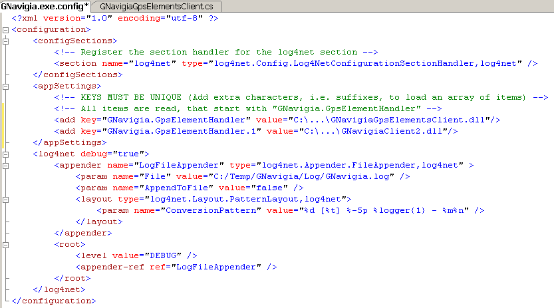Open the GNavigiaGpsElementsClient.cs tab
This screenshot has height=308, width=554.
156,6
